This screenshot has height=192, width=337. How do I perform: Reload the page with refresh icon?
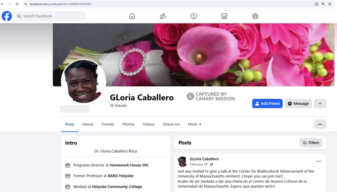17,4
